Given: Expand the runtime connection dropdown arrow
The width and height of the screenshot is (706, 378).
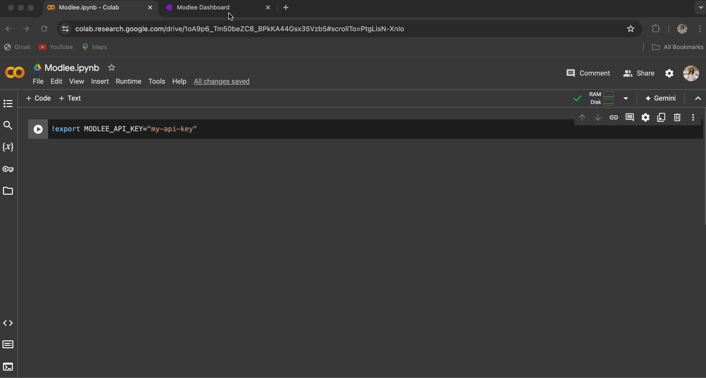Looking at the screenshot, I should point(626,98).
